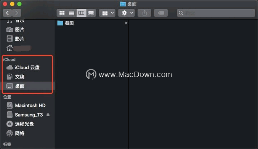This screenshot has height=149, width=258.
Task: Eject the Samsung_T3 drive
Action: 48,115
